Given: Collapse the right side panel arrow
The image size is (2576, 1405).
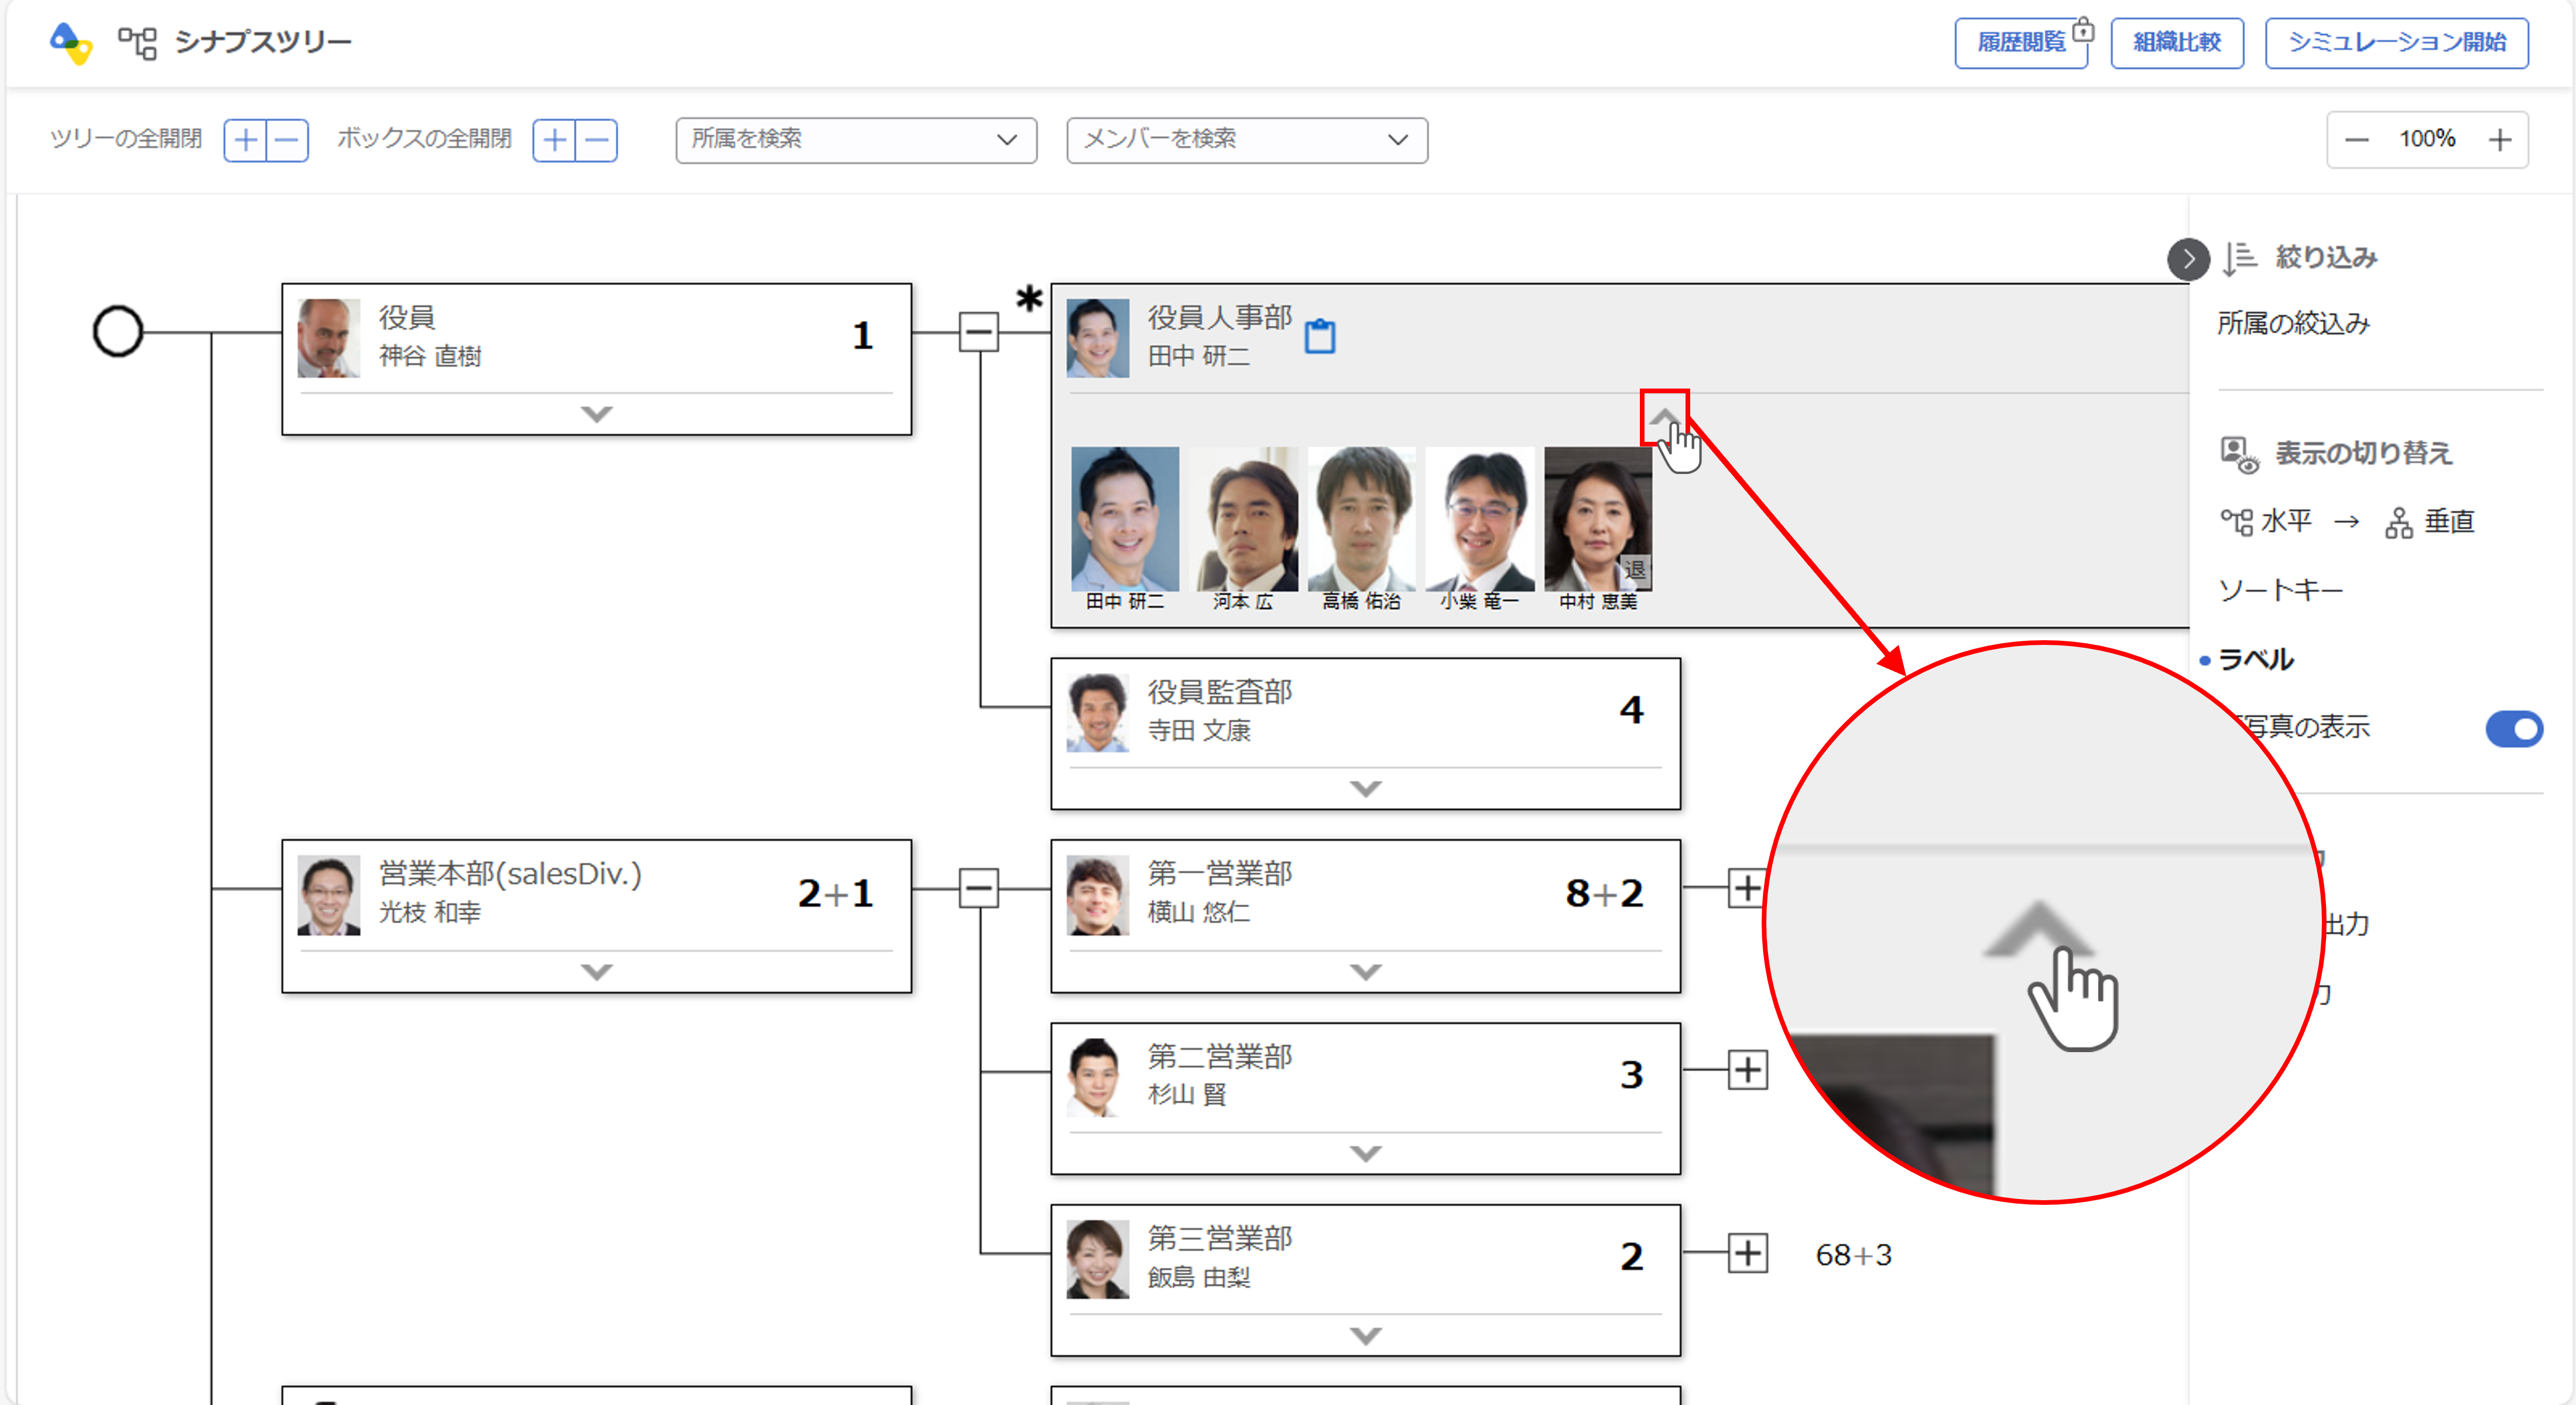Looking at the screenshot, I should pos(2188,259).
